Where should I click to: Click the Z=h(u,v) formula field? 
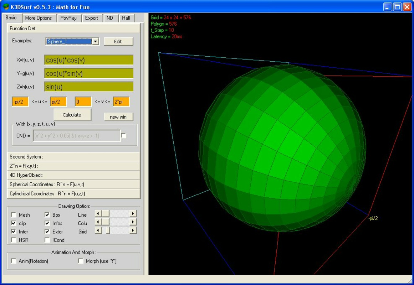point(89,87)
